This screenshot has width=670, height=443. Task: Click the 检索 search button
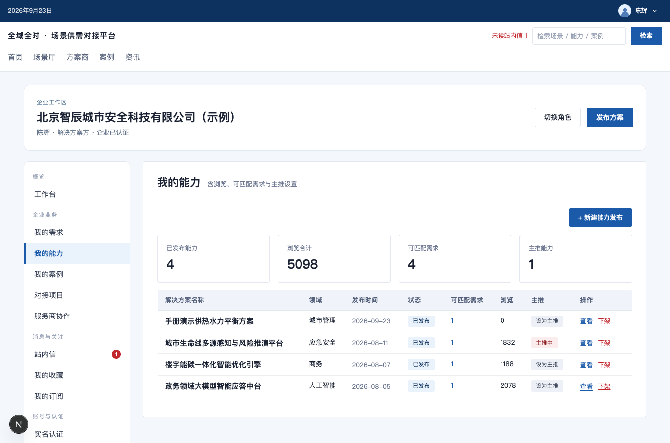point(646,36)
